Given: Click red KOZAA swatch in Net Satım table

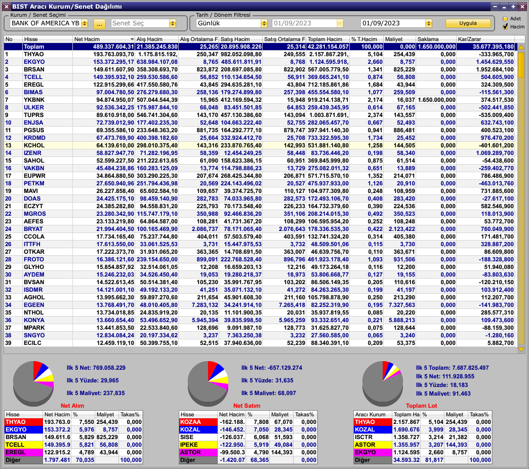Looking at the screenshot, I should (198, 422).
